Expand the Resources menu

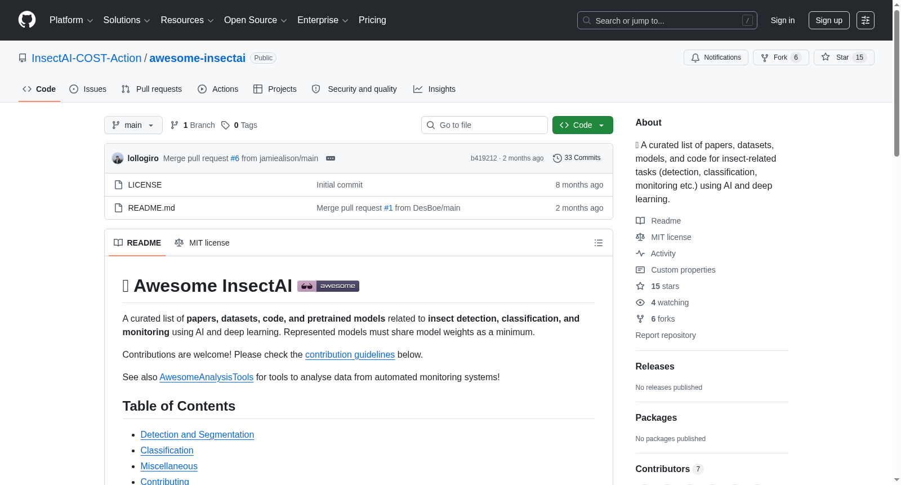coord(188,20)
